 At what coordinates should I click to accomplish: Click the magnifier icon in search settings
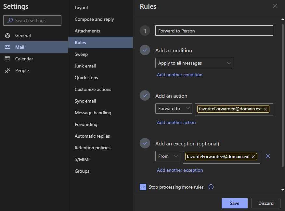click(x=10, y=20)
